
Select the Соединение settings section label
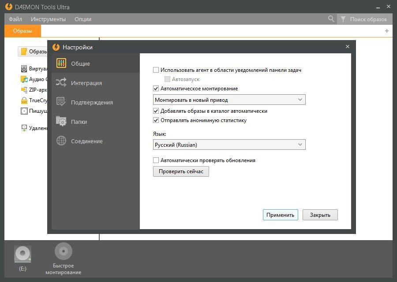[x=87, y=141]
